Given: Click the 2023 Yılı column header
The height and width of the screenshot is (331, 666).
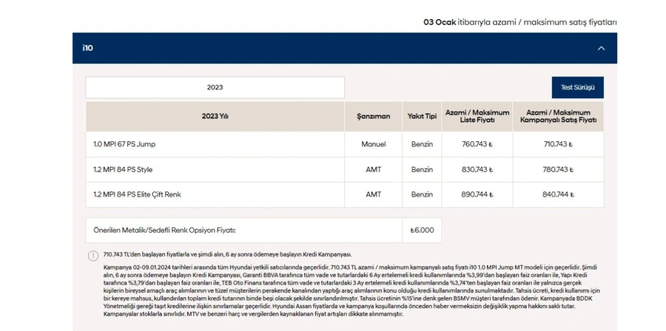Looking at the screenshot, I should [215, 117].
